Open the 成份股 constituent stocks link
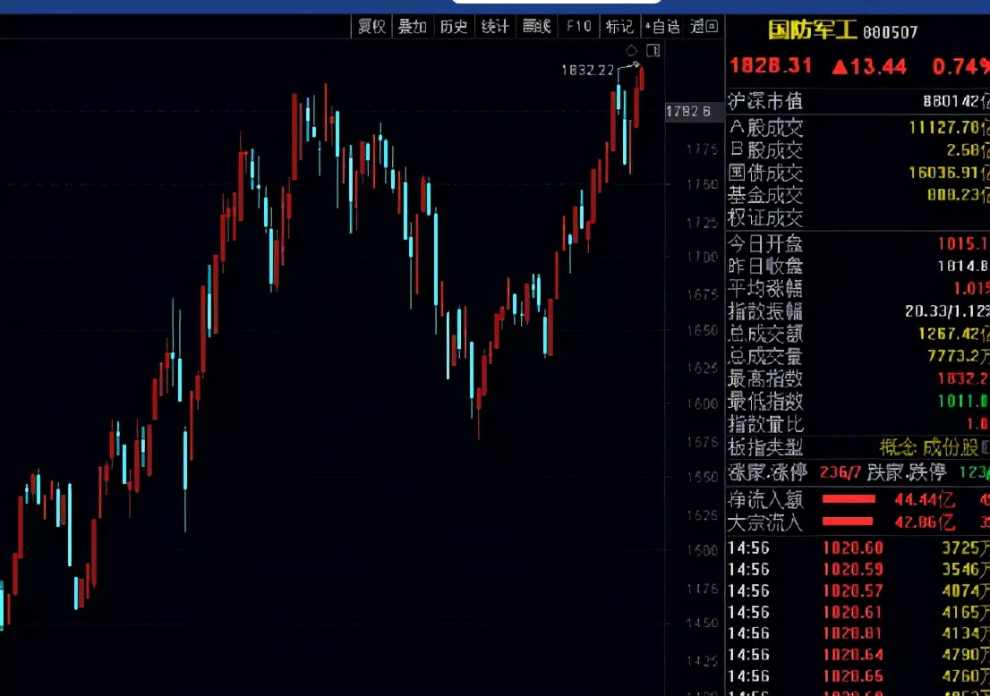990x696 pixels. (951, 448)
